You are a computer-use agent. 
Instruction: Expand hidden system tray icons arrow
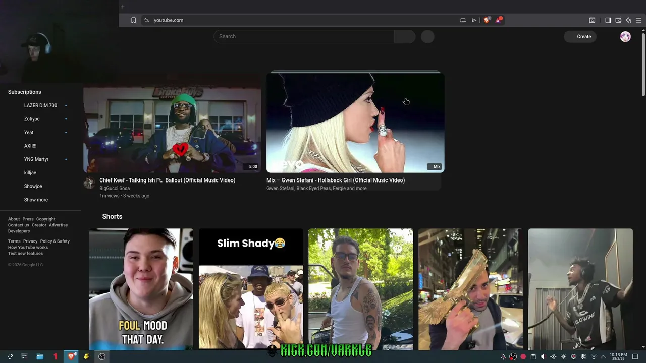tap(603, 357)
